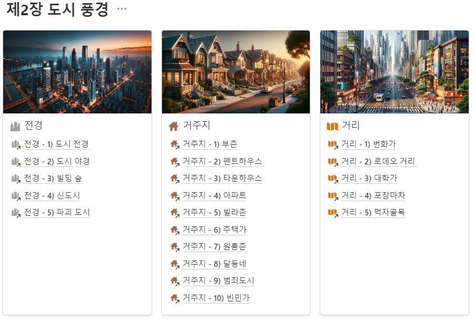Viewport: 475px width, 323px height.
Task: Click the house icon of 거주지 - 2) 펜트하우스
Action: (x=175, y=162)
